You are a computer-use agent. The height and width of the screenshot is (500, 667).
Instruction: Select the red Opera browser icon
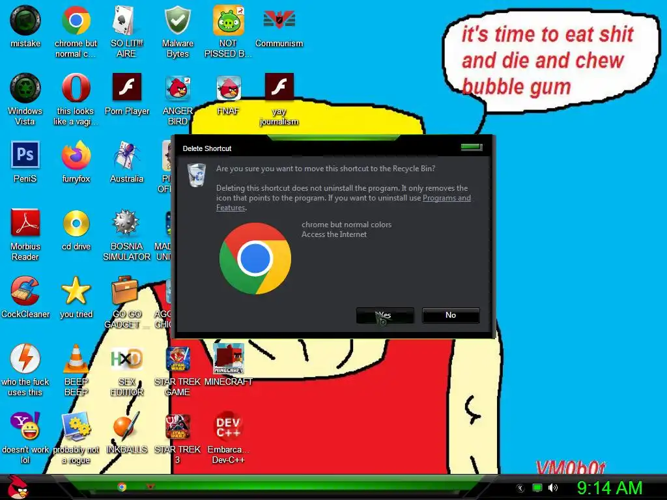(x=76, y=100)
